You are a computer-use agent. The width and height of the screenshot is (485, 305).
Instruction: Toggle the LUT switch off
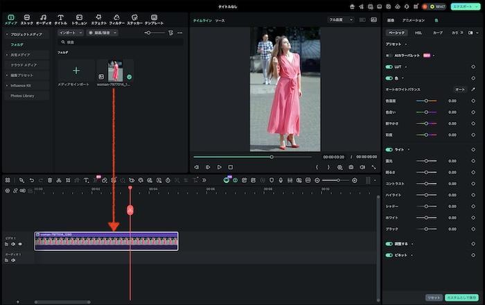(389, 67)
